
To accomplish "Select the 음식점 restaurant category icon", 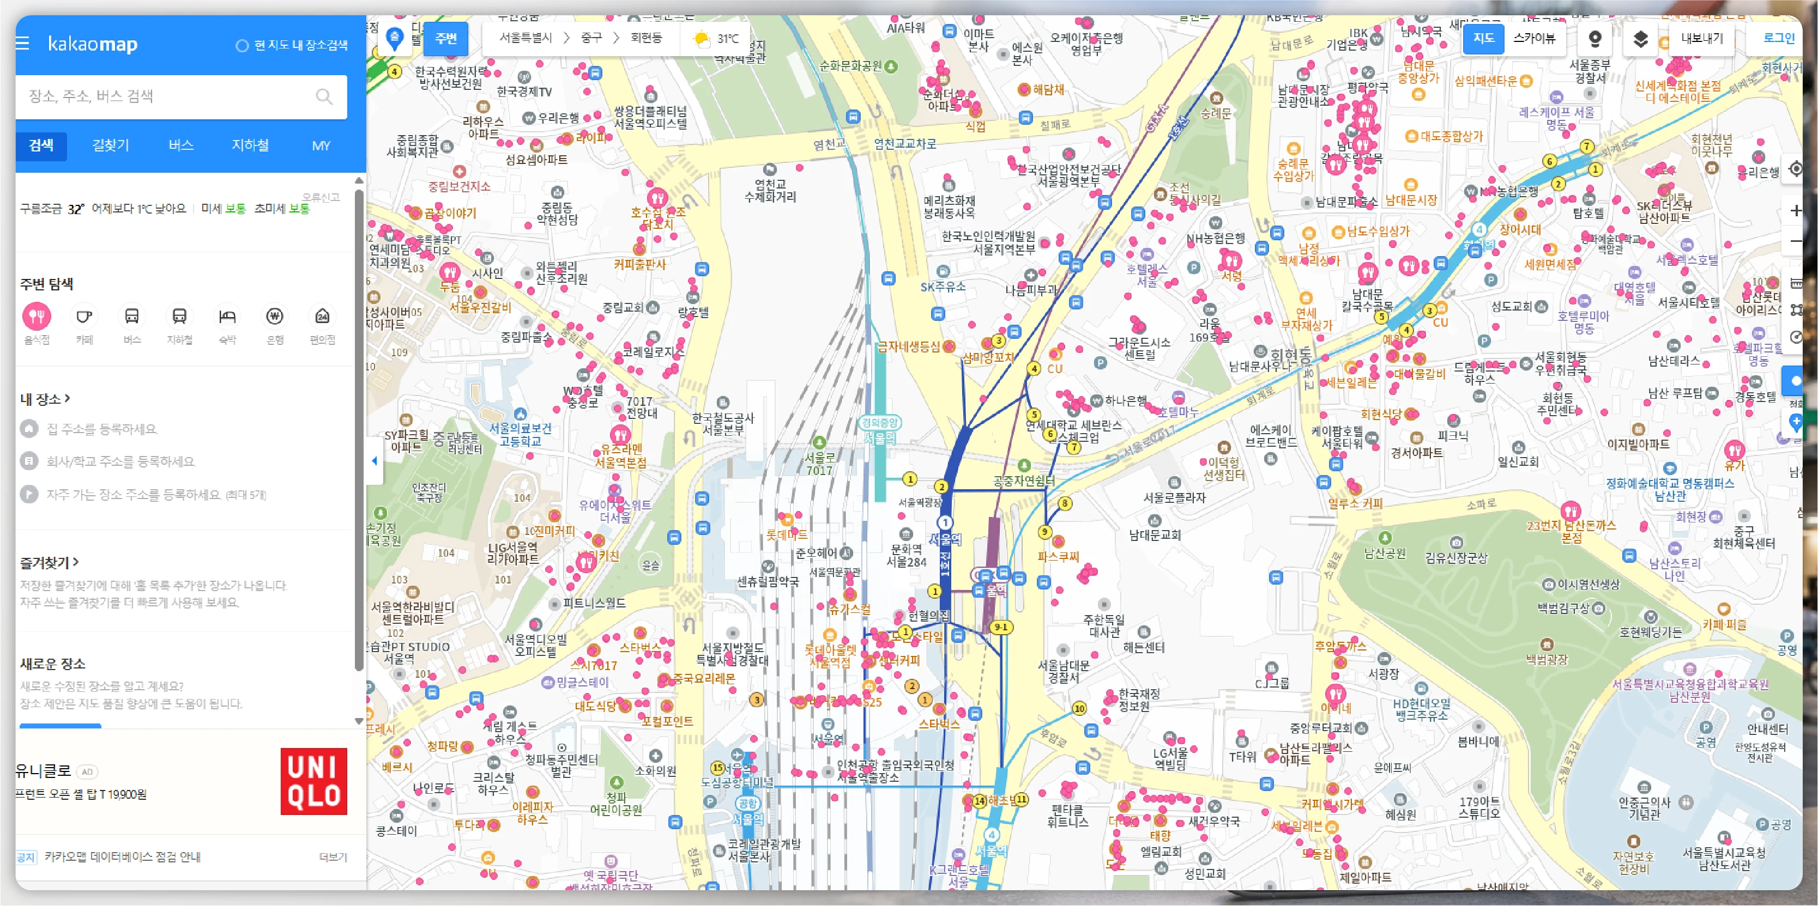I will click(x=37, y=316).
